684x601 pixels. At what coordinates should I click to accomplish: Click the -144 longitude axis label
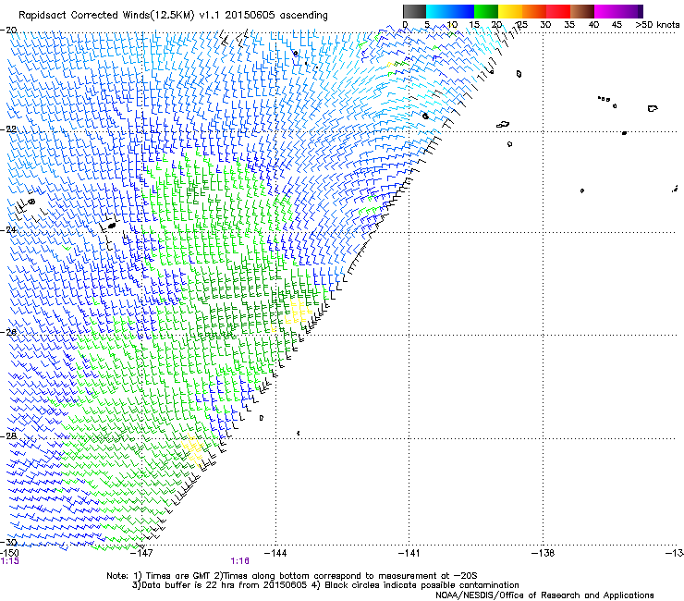click(x=275, y=553)
